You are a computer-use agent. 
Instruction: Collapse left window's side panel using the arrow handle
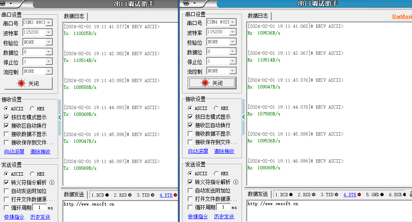(x=59, y=117)
